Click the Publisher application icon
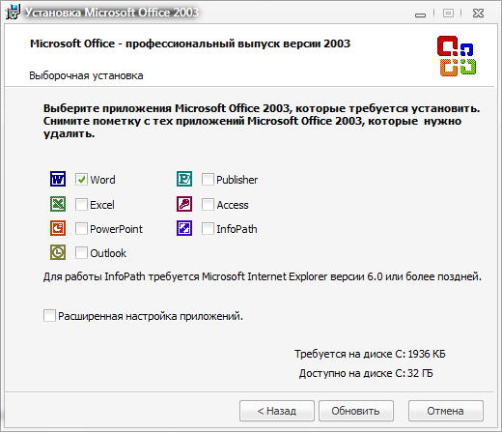 point(184,179)
